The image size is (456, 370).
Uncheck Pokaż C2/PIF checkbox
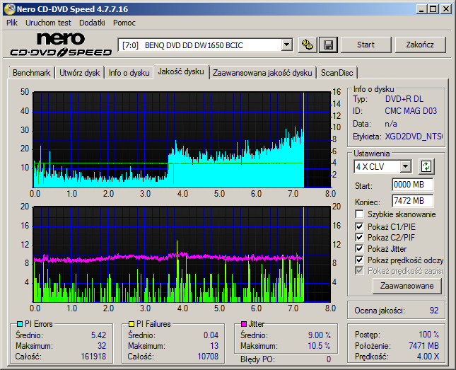click(x=359, y=237)
